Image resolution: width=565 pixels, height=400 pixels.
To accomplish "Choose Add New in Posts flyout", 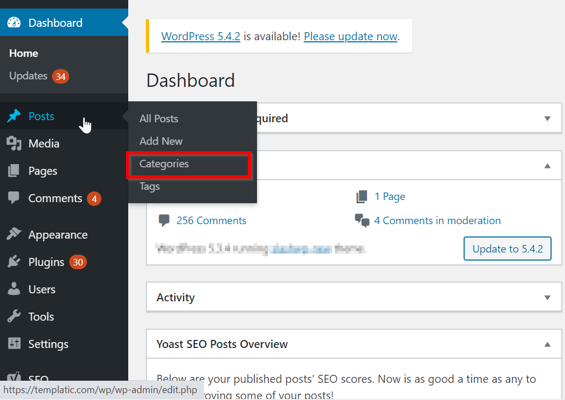I will pos(161,141).
